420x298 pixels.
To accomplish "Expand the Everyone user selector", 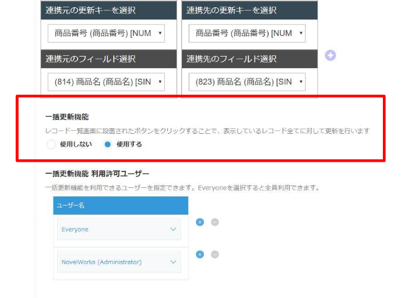I will tap(119, 229).
